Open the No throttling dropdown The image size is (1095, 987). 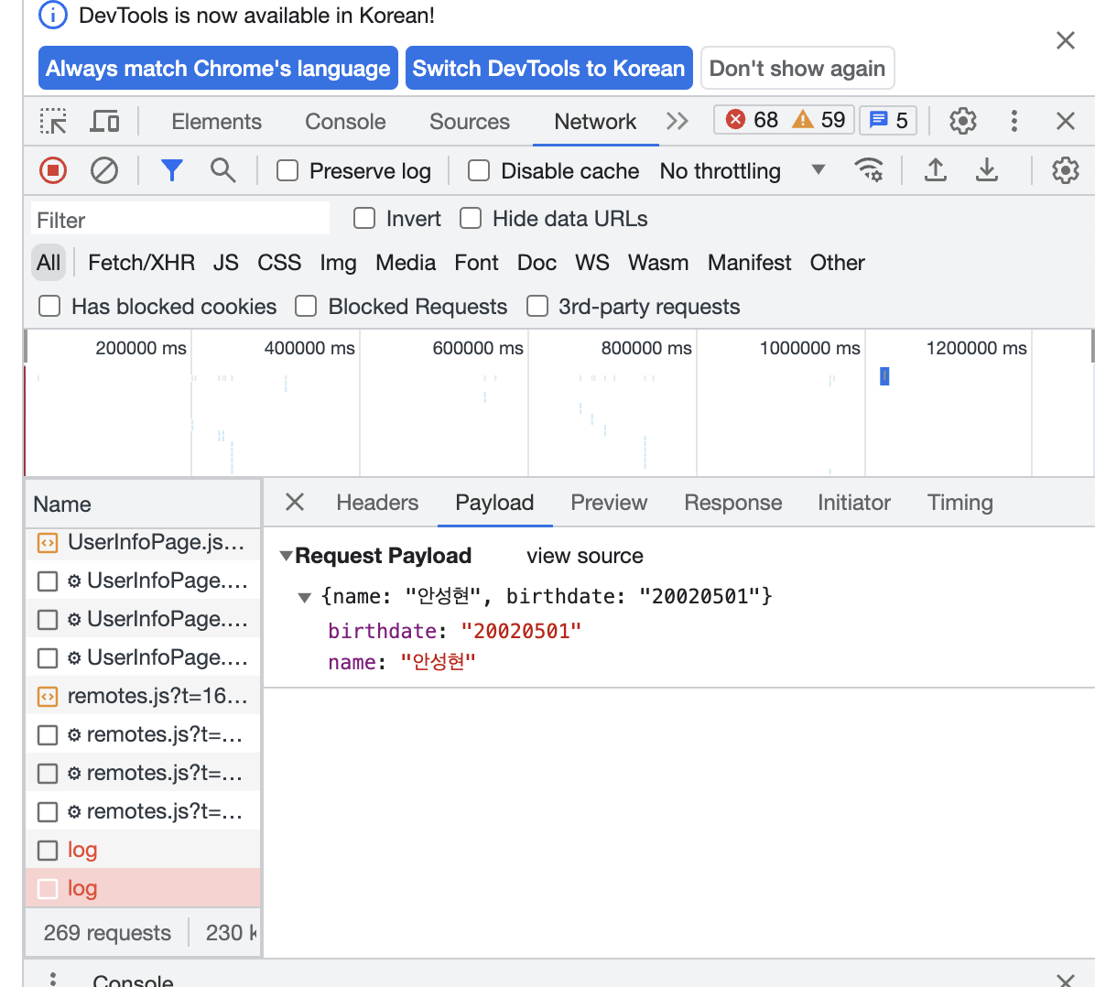click(743, 170)
